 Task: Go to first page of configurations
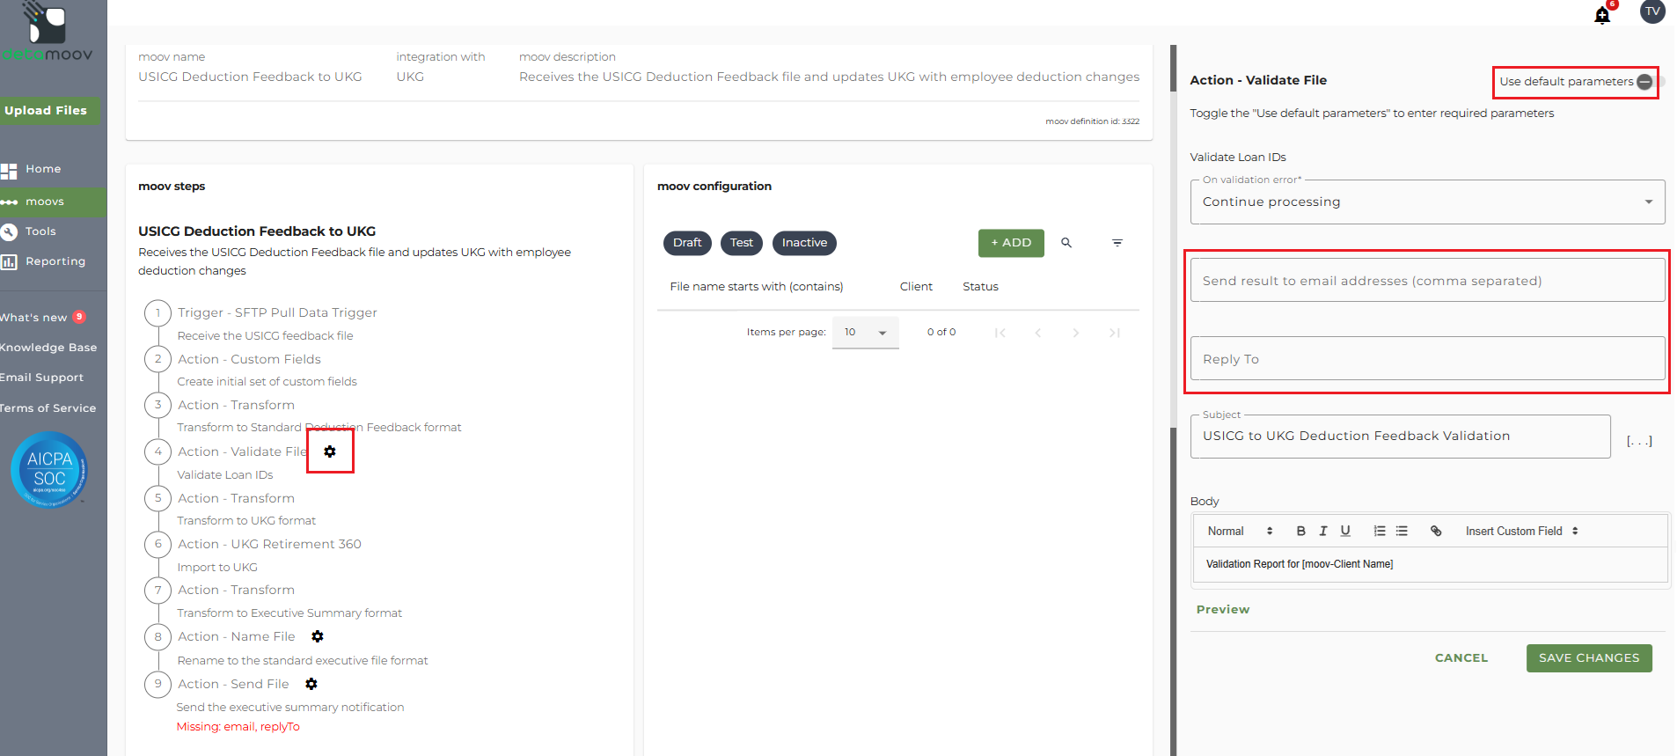click(x=1000, y=333)
